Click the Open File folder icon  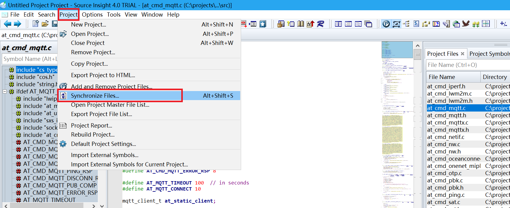click(45, 24)
